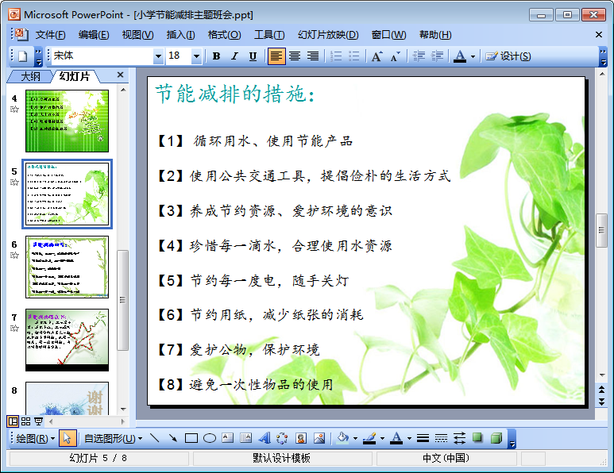
Task: Toggle Bold formatting
Action: [x=216, y=56]
